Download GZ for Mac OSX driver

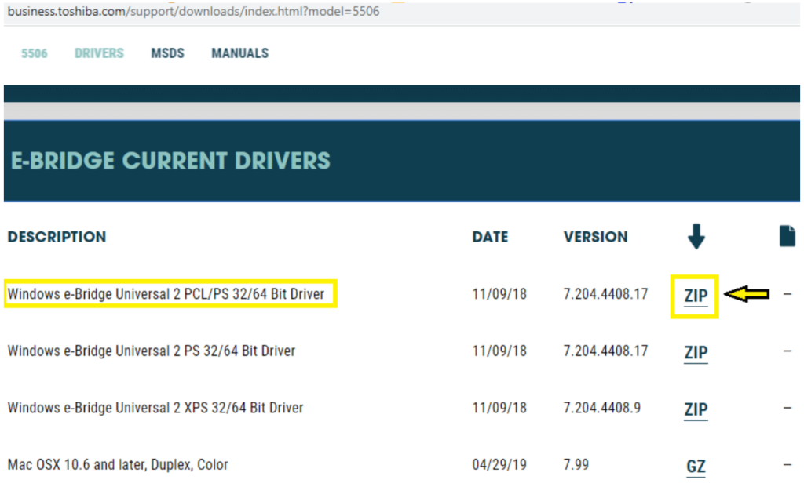[x=696, y=467]
